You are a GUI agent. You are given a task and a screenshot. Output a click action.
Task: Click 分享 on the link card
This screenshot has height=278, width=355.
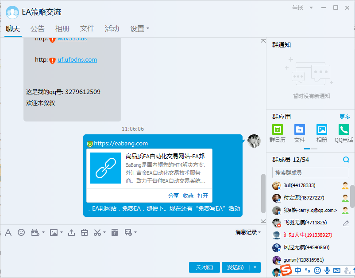coord(174,196)
